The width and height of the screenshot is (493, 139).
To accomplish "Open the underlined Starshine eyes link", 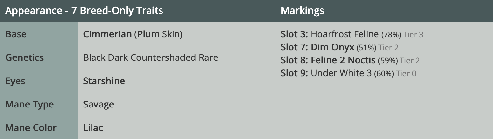I will point(104,81).
